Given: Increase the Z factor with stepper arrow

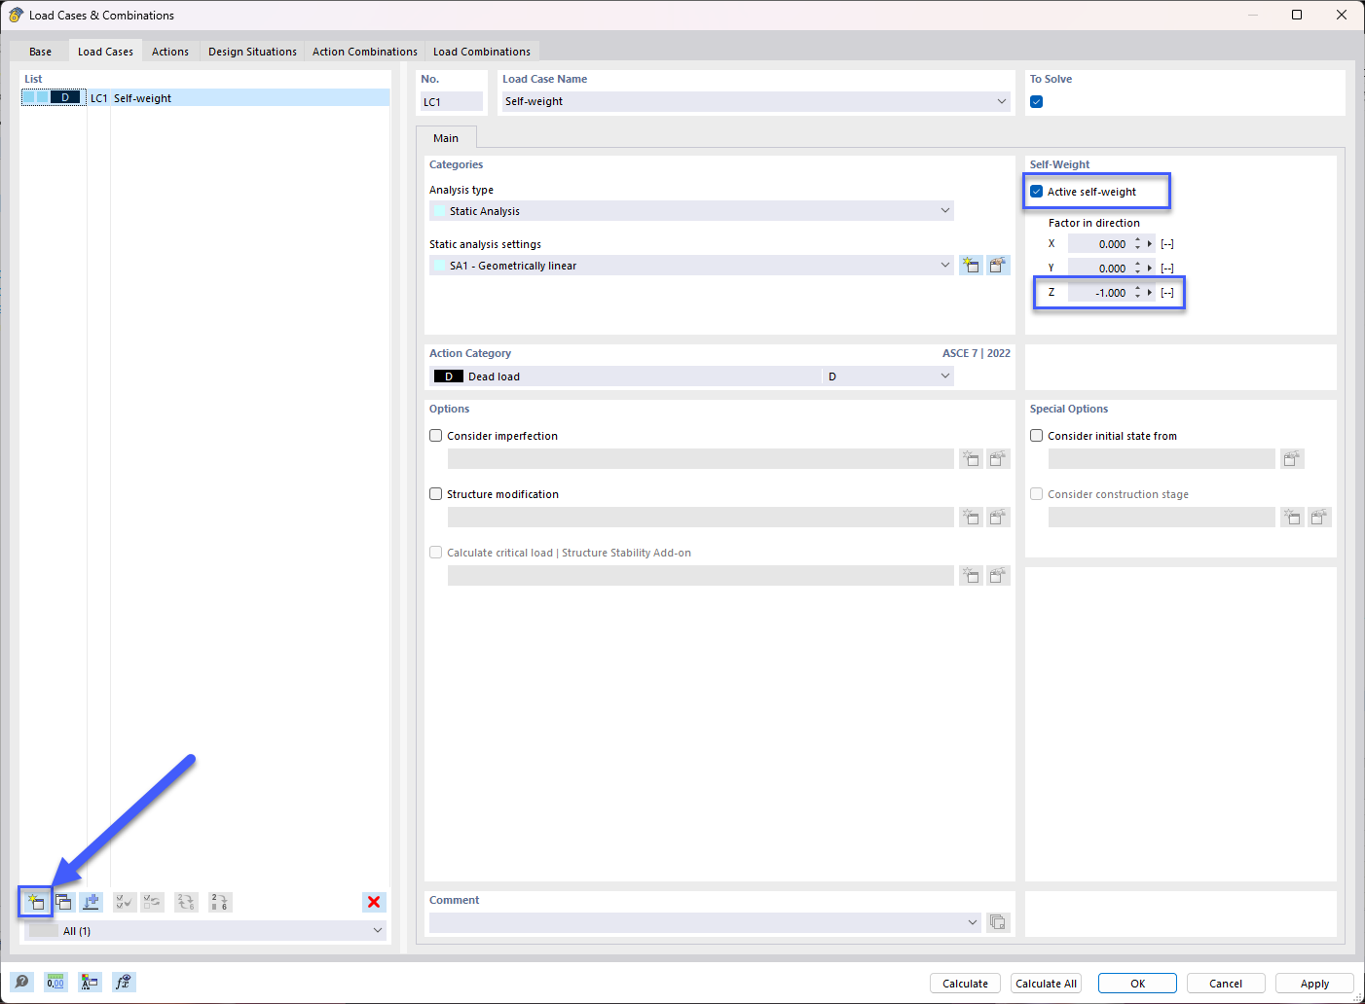Looking at the screenshot, I should tap(1137, 288).
